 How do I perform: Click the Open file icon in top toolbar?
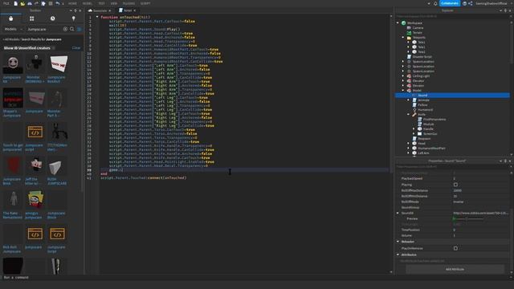tap(22, 3)
